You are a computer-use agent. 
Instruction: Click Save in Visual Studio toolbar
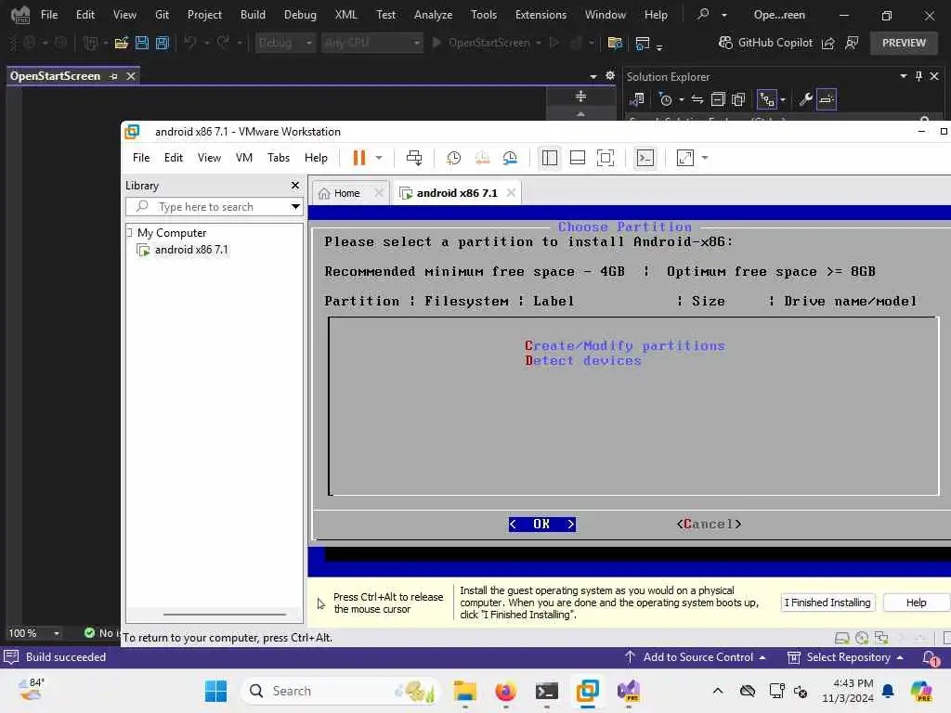pos(142,43)
